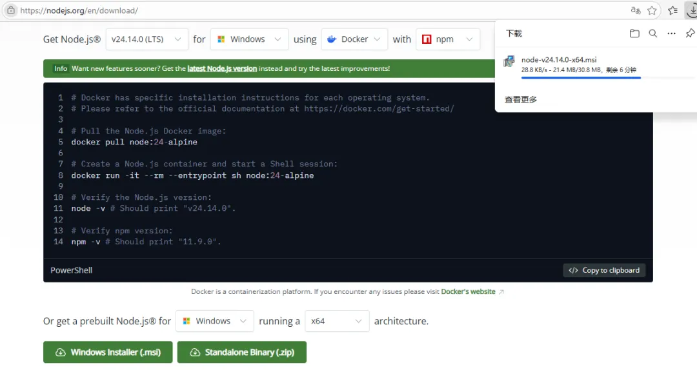Screen dimensions: 697x370
Task: Click the site lock icon in address bar
Action: click(11, 10)
